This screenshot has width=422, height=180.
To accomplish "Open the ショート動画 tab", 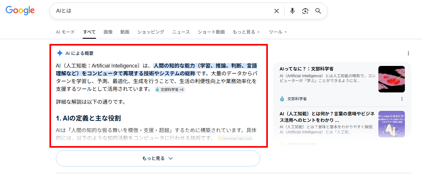I will [x=211, y=32].
